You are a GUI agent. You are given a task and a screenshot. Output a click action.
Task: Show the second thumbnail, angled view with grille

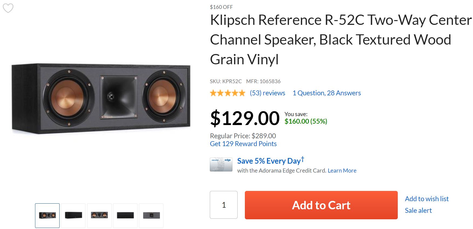coord(73,215)
